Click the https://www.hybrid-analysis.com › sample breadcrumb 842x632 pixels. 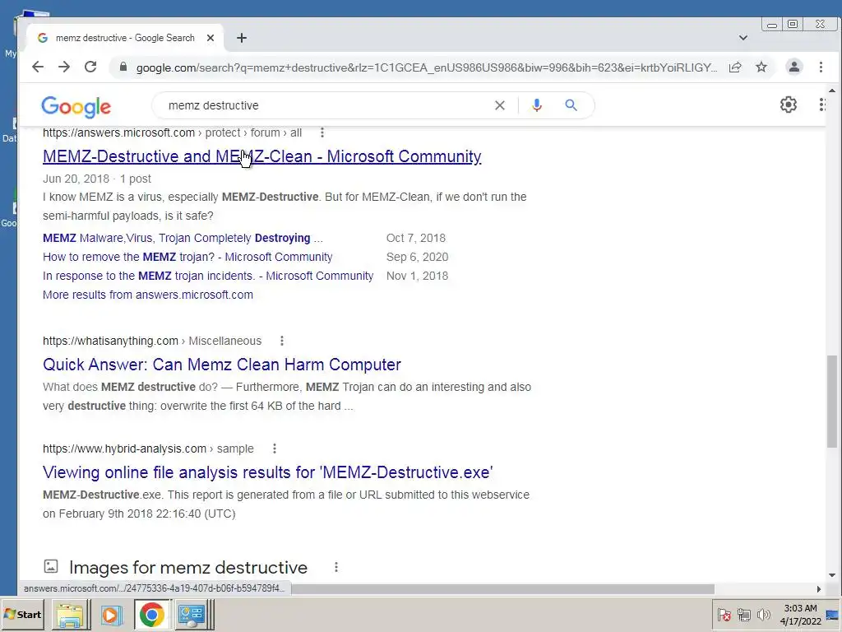(x=148, y=448)
